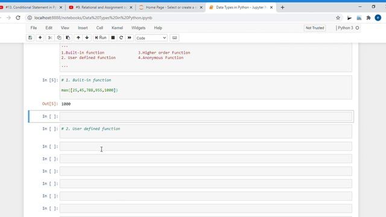Click the In [5] prompt label
Image resolution: width=386 pixels, height=217 pixels.
pos(50,80)
